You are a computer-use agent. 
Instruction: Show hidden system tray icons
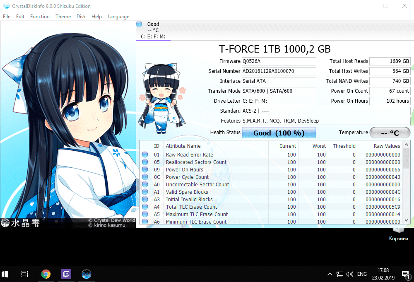[x=330, y=274]
